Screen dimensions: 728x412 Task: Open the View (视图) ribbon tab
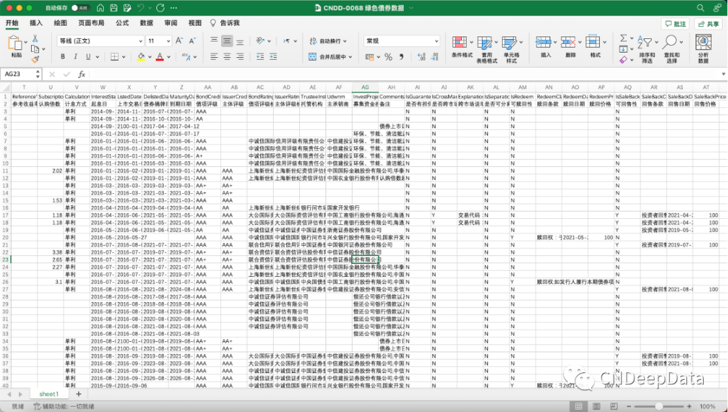point(195,23)
